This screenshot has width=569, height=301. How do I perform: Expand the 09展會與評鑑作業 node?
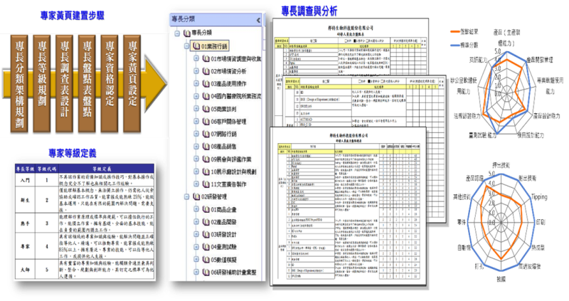196,159
